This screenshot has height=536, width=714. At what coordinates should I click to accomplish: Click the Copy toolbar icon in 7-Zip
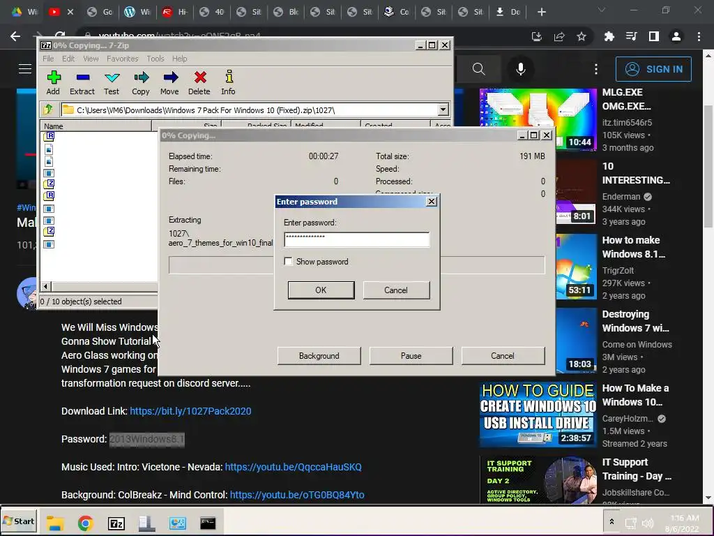[141, 82]
